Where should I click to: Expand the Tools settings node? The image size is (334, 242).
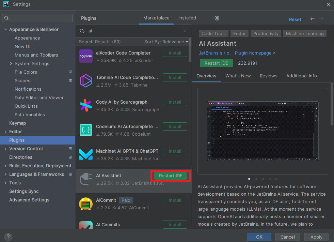[5, 183]
